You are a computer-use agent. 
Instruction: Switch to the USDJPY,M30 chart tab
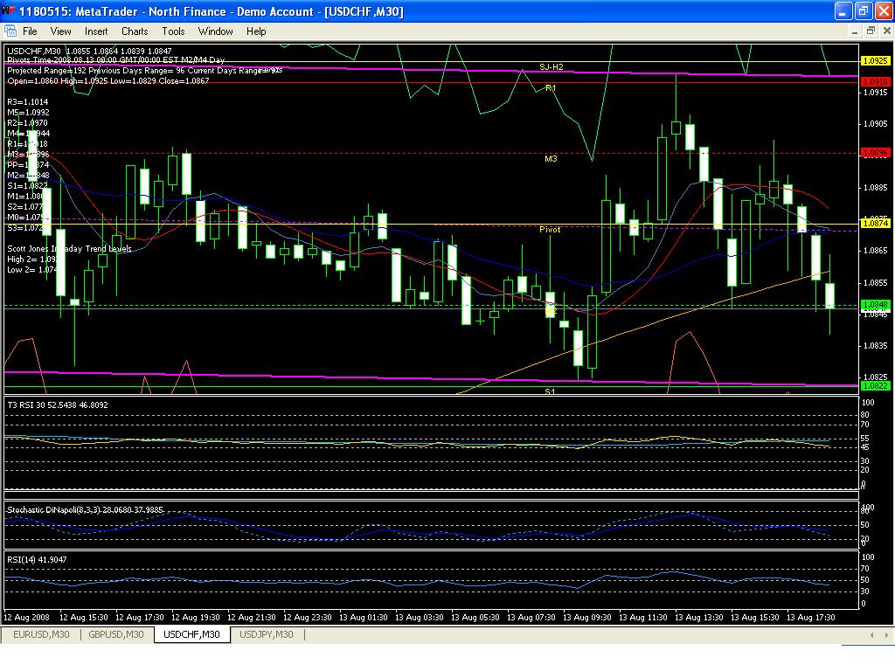point(267,635)
